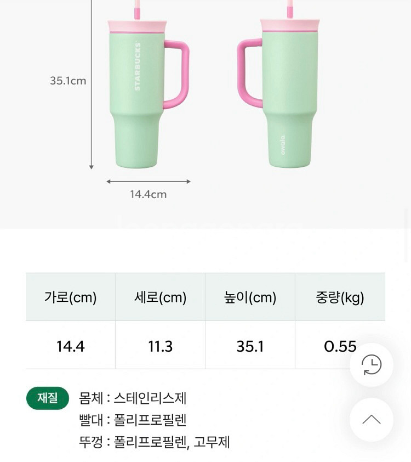411x462 pixels.
Task: Tap the scroll-to-top arrow button
Action: tap(372, 420)
